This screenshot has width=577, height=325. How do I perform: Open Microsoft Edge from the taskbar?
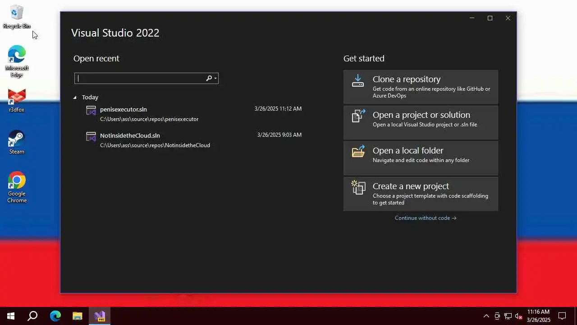point(55,316)
